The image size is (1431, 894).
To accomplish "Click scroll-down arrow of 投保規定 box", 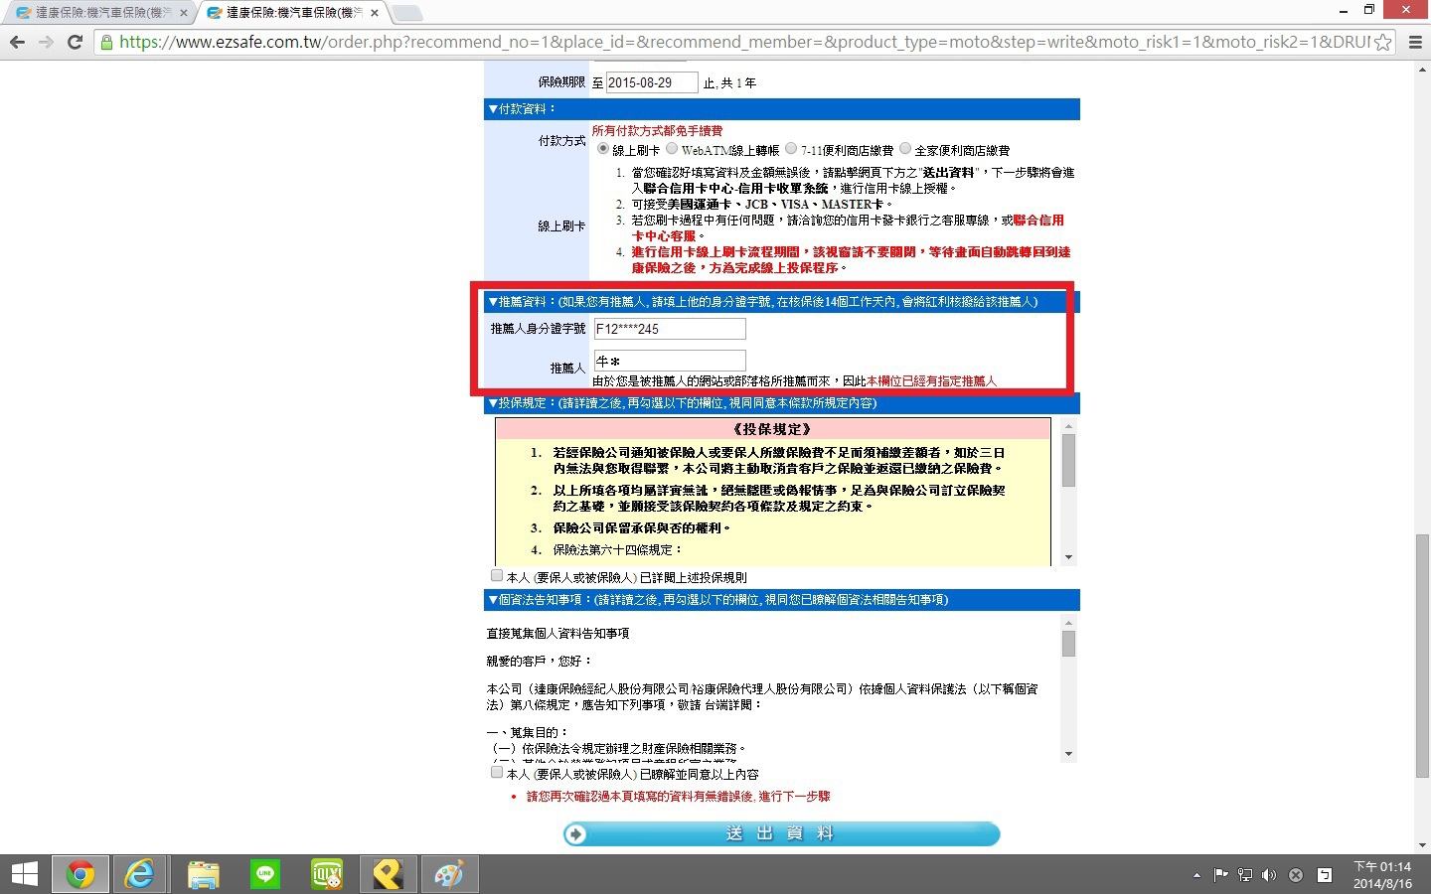I will point(1068,557).
